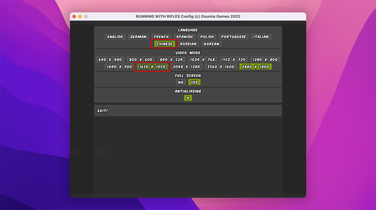Set video mode to 1650 x 1050
Image resolution: width=376 pixels, height=210 pixels.
(x=152, y=67)
